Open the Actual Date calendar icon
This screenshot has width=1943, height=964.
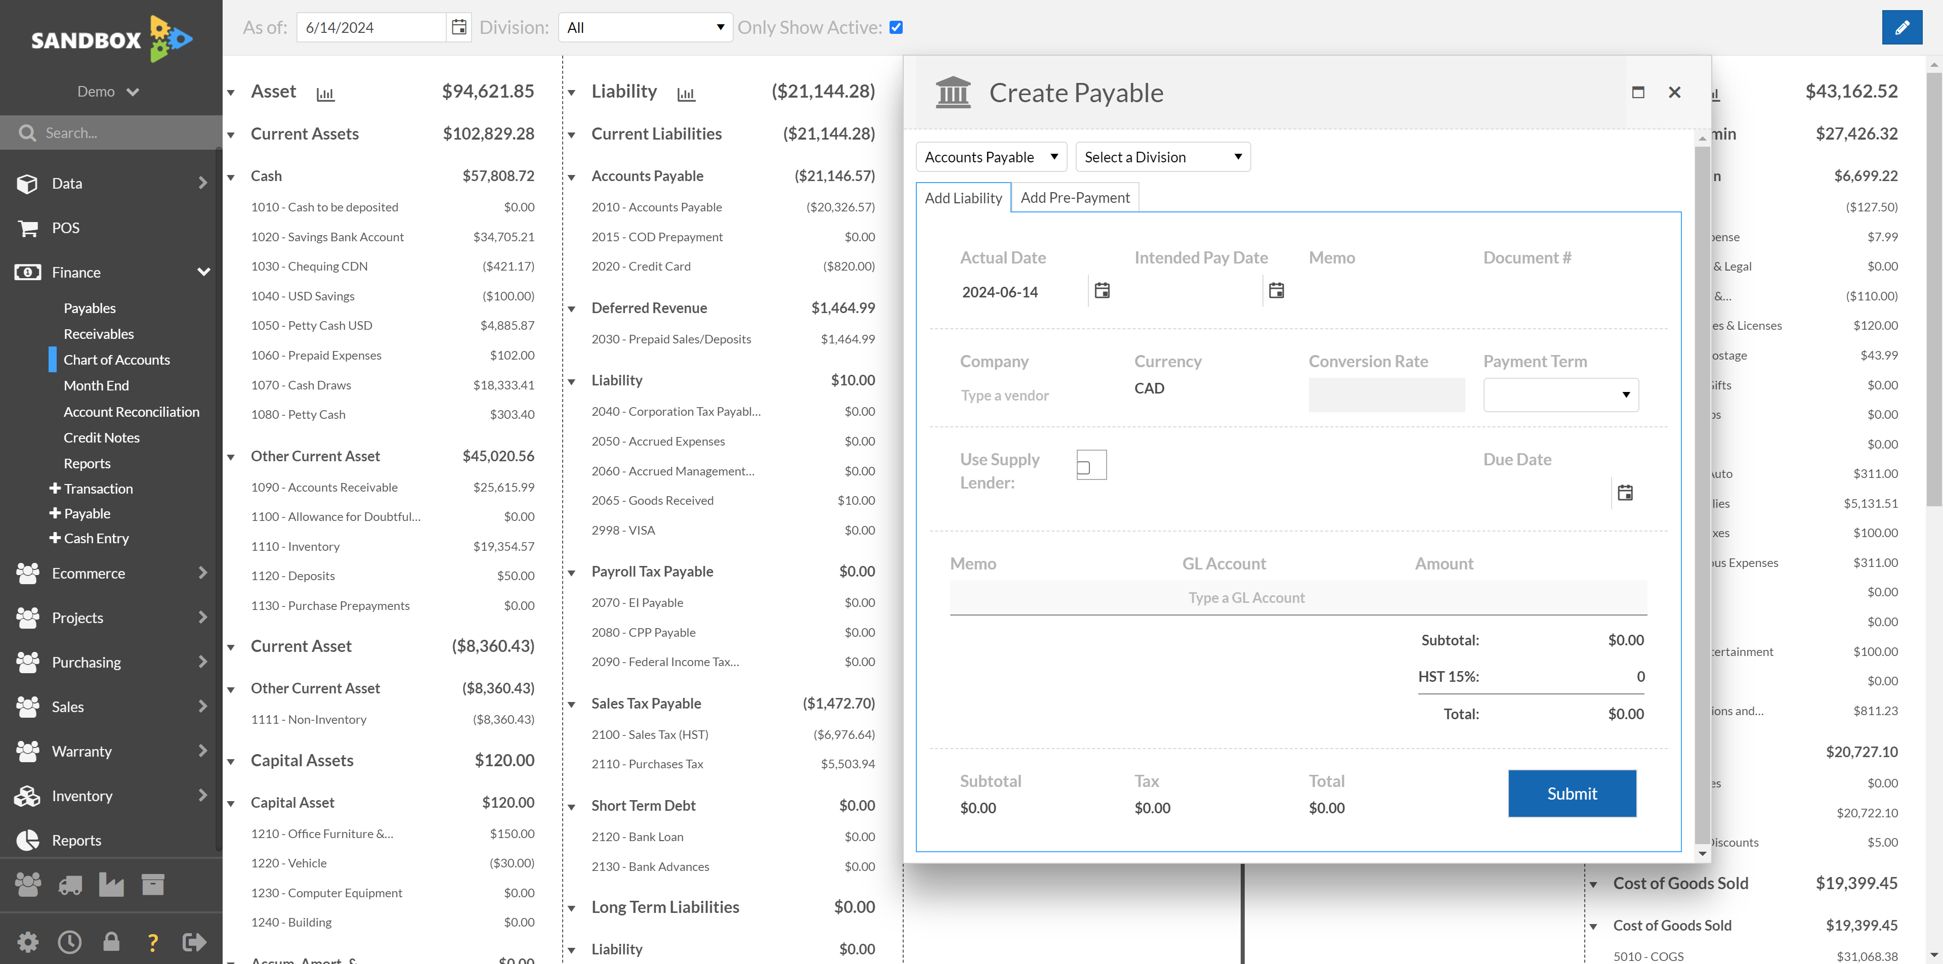(1102, 290)
